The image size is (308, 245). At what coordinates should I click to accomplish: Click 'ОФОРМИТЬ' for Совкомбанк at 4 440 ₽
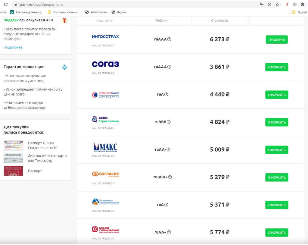tap(277, 95)
